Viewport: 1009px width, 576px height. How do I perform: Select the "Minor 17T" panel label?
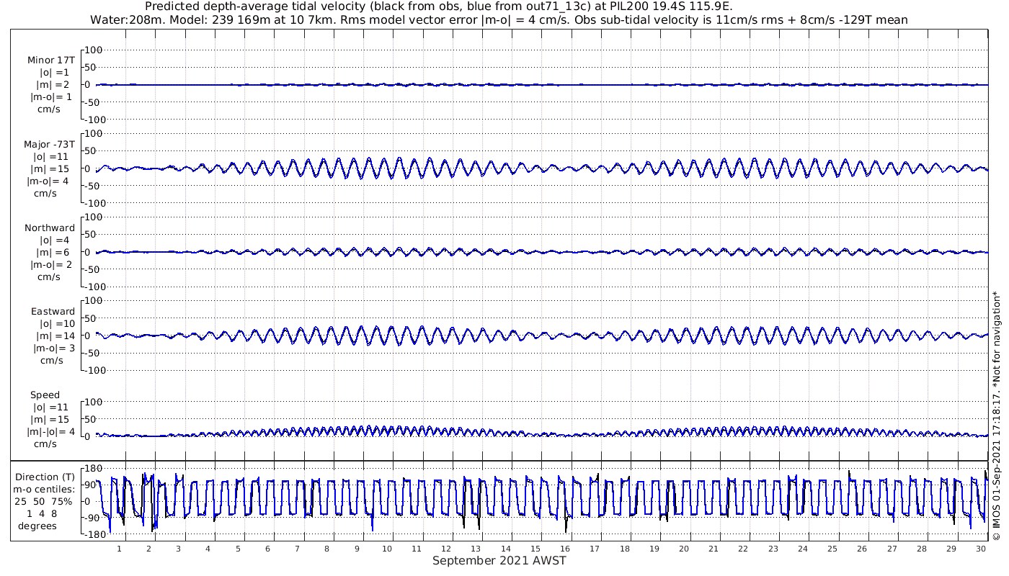(50, 60)
